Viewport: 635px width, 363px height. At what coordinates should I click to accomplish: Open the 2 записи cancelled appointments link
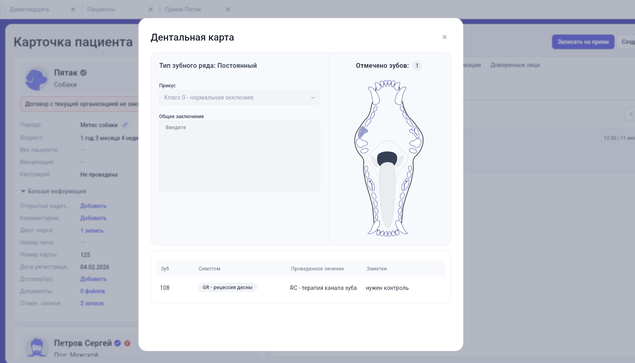tap(92, 303)
